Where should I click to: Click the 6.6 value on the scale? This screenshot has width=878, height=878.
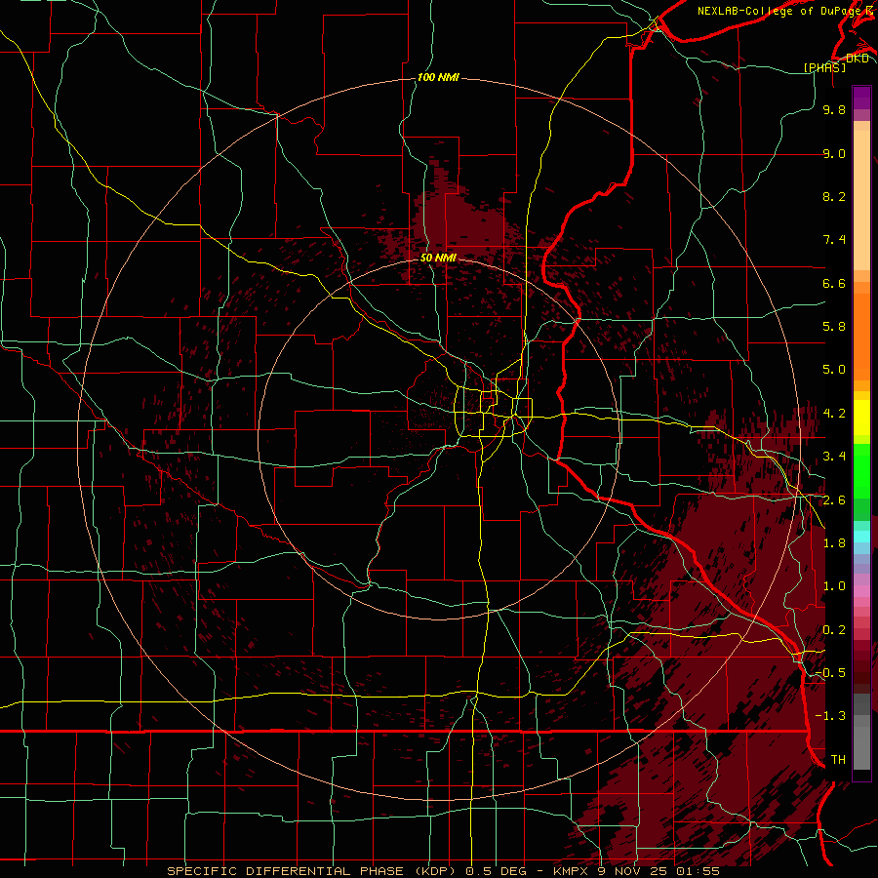click(834, 283)
